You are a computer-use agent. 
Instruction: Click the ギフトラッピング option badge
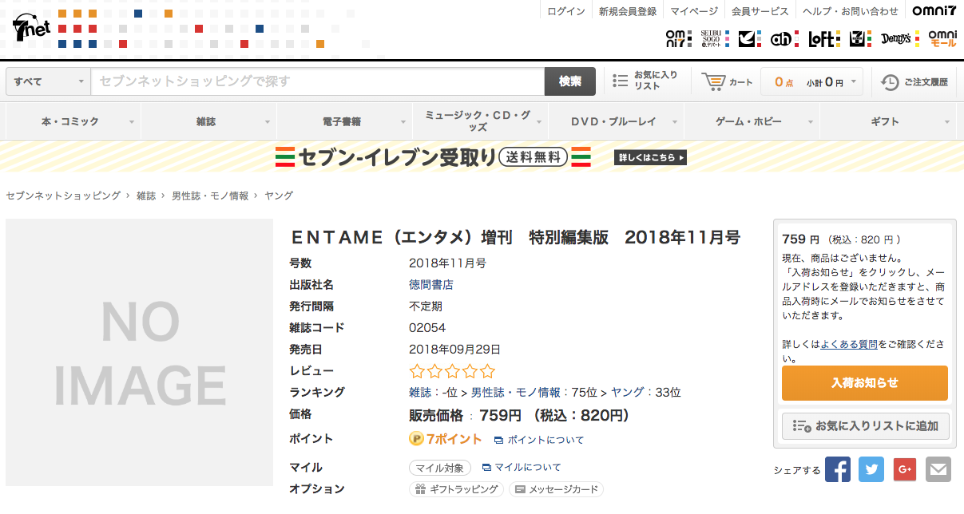click(456, 489)
